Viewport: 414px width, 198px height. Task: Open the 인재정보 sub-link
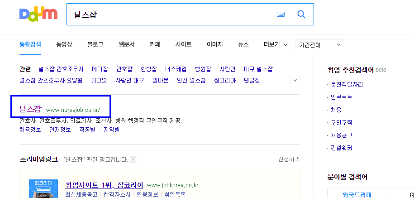[60, 130]
